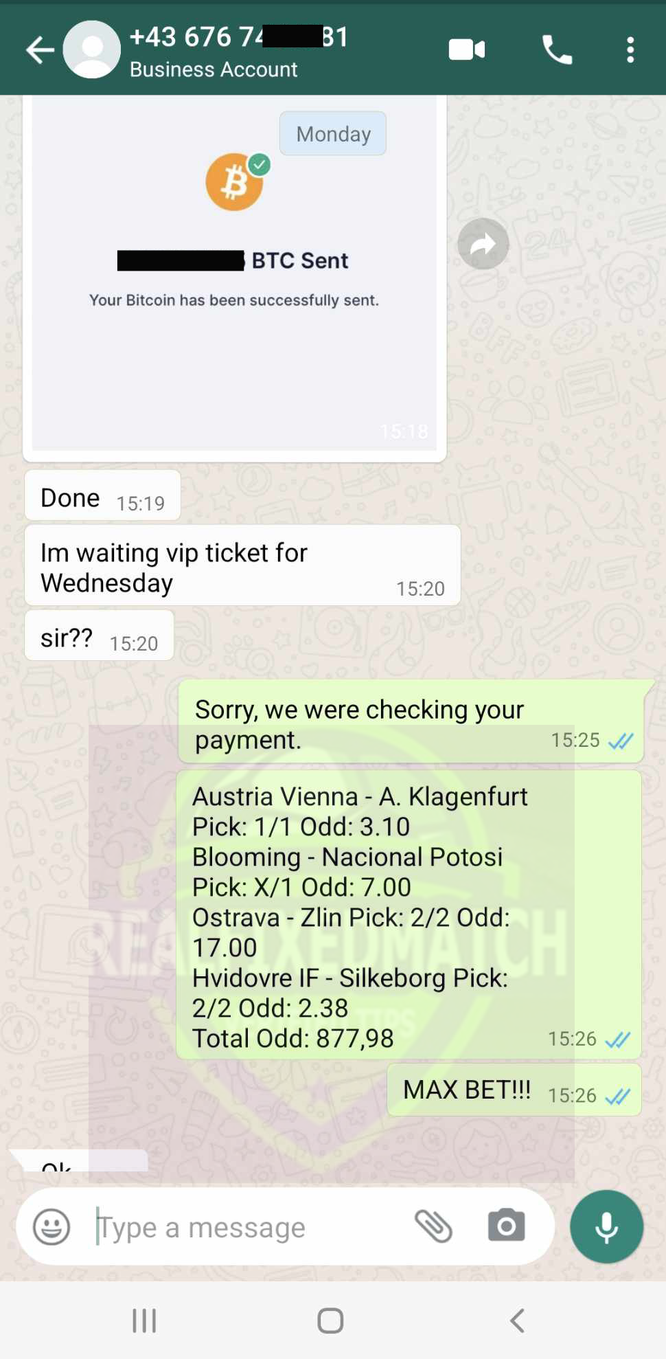Tap the Android home button
Screen dimensions: 666x1359
(330, 1321)
